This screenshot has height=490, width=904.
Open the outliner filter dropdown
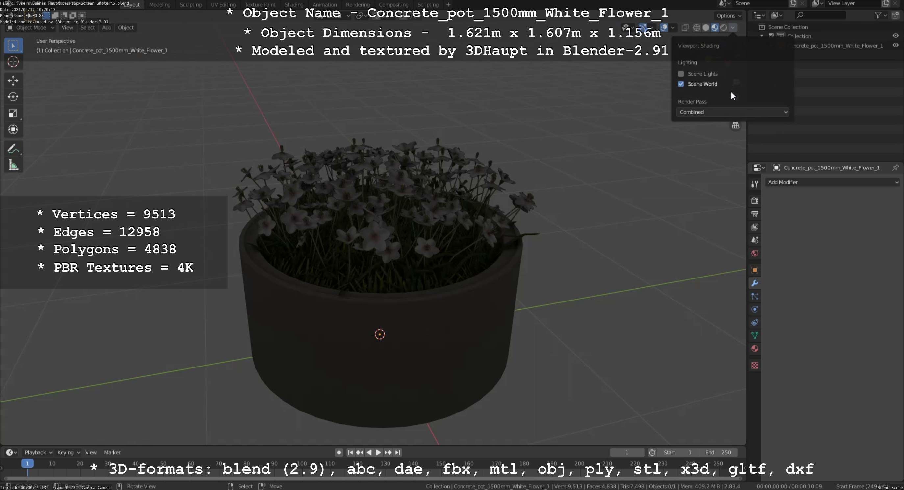click(881, 15)
